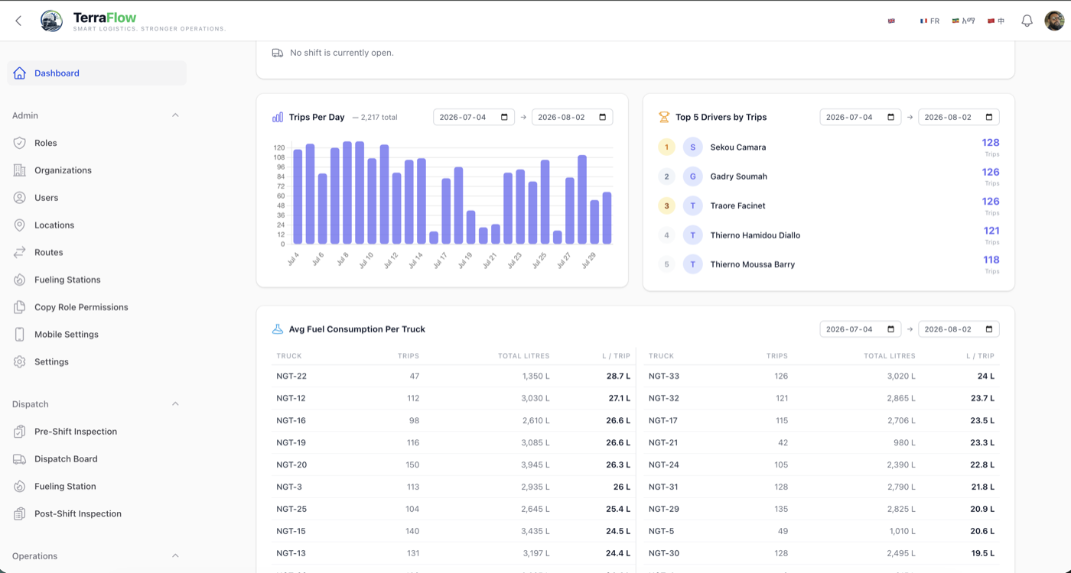
Task: Open calendar picker for Avg Fuel start date
Action: (x=891, y=329)
